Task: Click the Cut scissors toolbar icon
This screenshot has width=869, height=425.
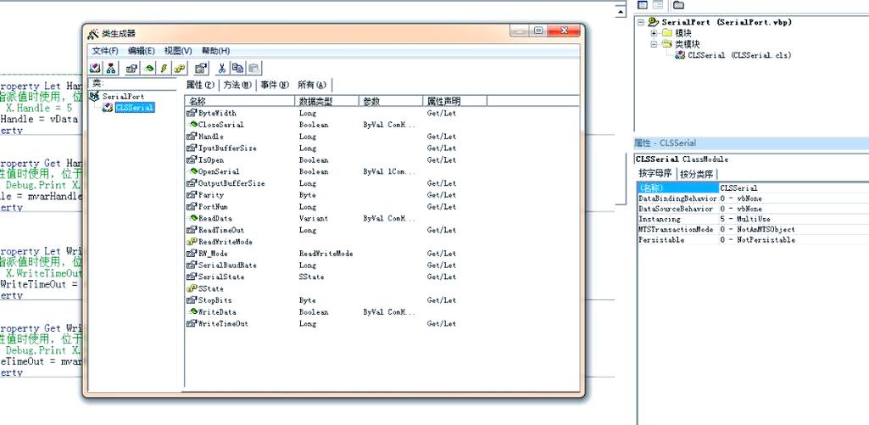Action: click(221, 68)
